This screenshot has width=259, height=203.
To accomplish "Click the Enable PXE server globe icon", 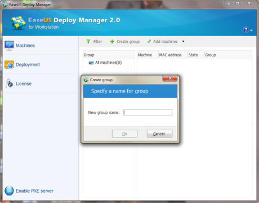I will (x=9, y=191).
